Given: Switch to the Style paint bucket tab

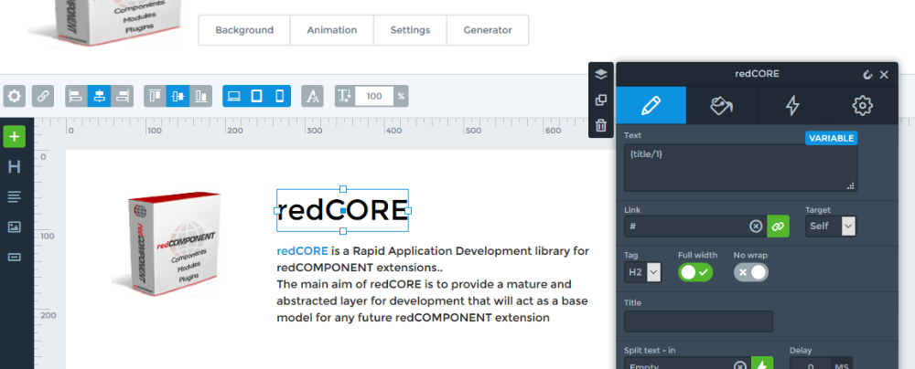Looking at the screenshot, I should click(721, 106).
